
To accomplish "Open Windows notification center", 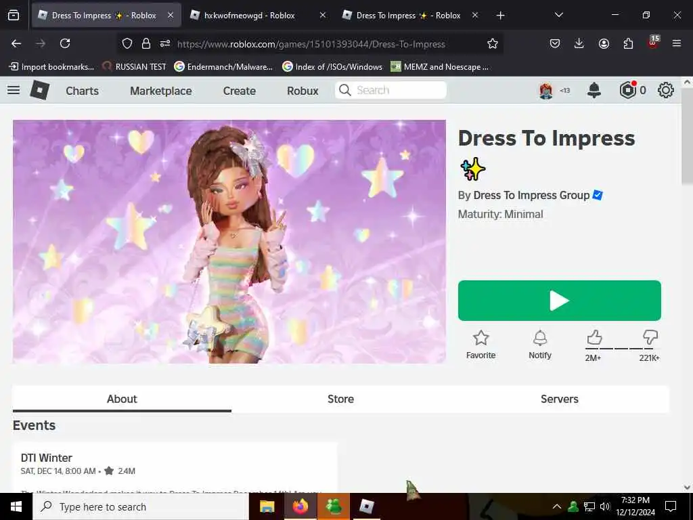I will [671, 506].
